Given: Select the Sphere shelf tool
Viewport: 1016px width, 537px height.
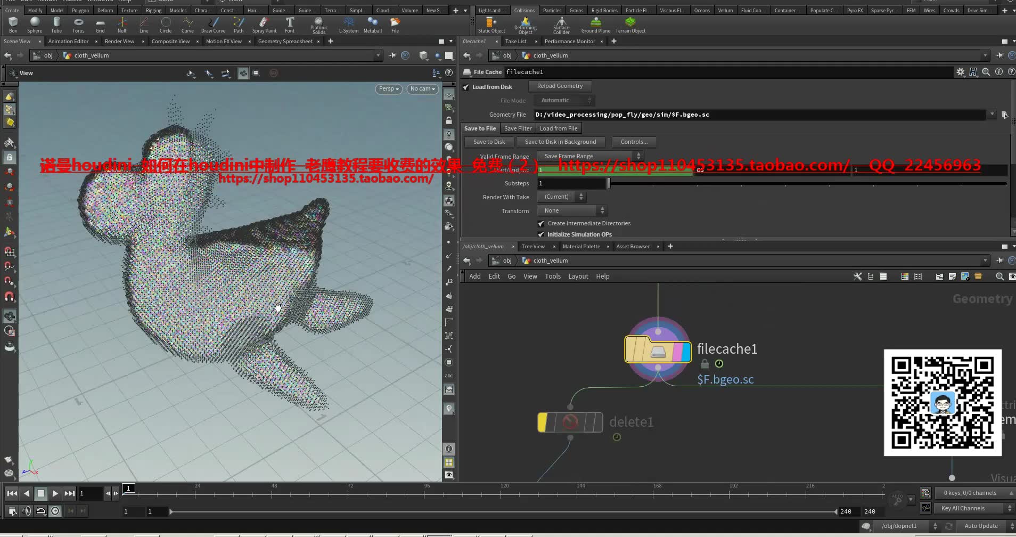Looking at the screenshot, I should (35, 25).
